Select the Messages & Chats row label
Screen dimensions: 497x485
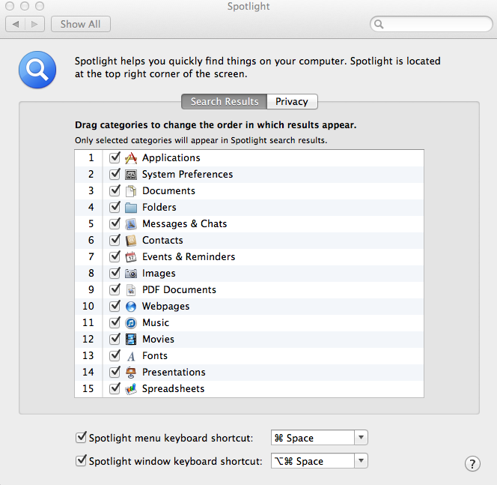(x=184, y=224)
